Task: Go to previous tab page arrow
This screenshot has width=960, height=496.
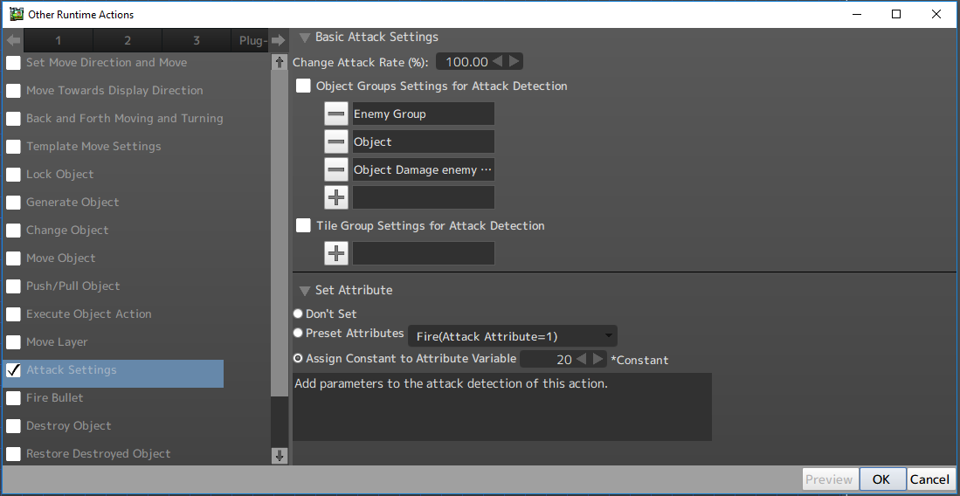Action: (13, 40)
